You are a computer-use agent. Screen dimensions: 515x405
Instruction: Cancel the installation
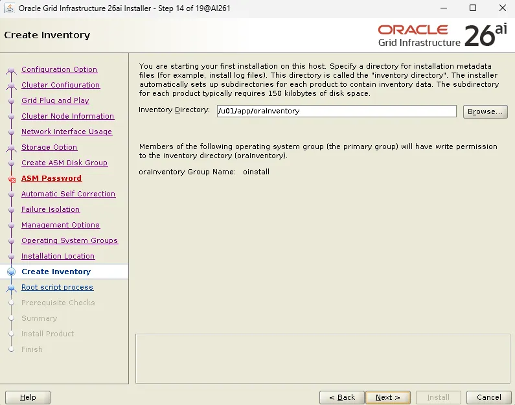pyautogui.click(x=488, y=397)
